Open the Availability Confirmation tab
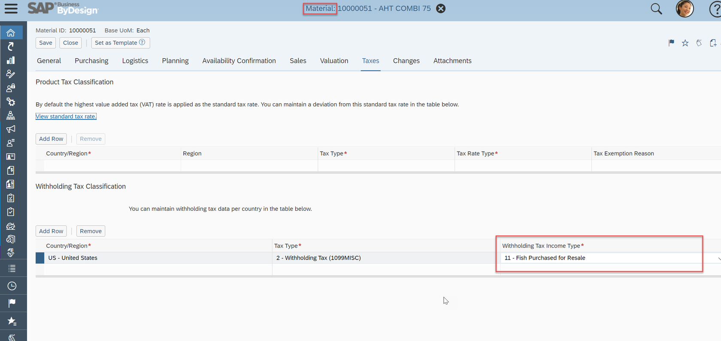 (239, 61)
